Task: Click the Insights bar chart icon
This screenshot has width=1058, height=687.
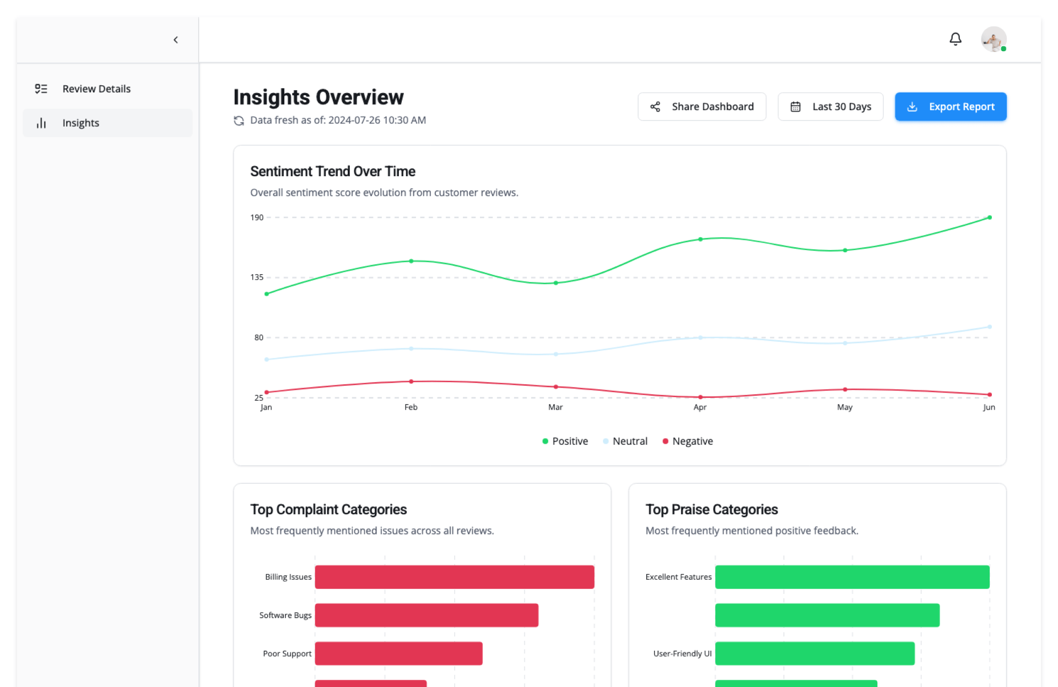Action: (41, 123)
